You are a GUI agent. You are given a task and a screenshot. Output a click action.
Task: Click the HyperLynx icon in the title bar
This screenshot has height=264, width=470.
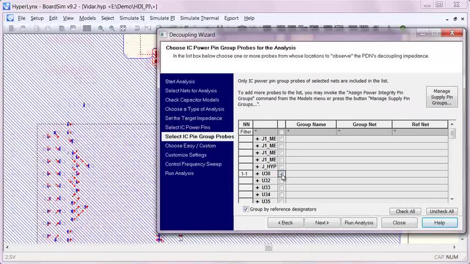pos(6,6)
